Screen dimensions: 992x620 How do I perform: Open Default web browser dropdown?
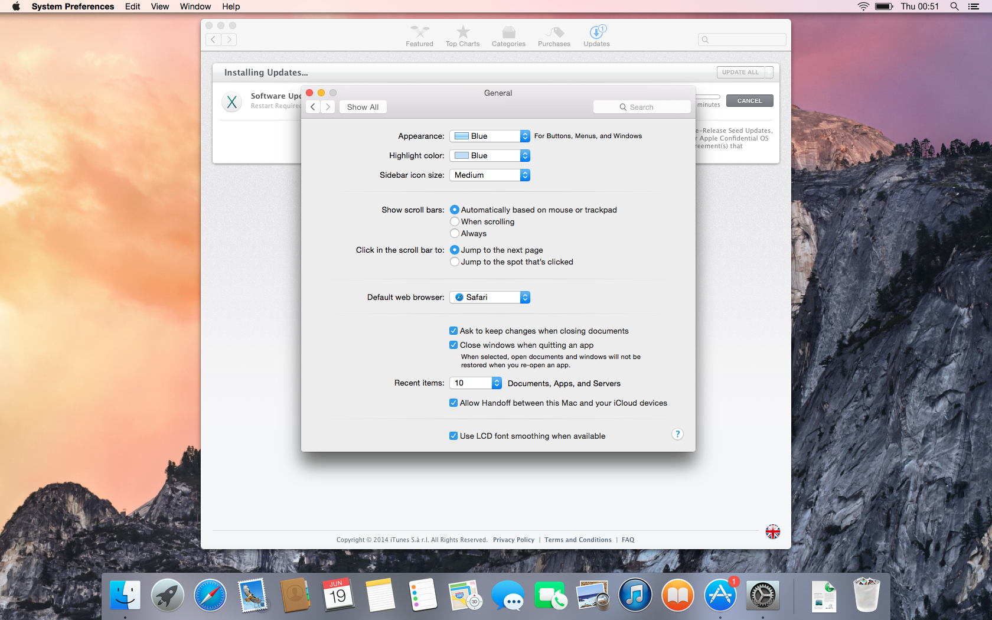(x=490, y=297)
